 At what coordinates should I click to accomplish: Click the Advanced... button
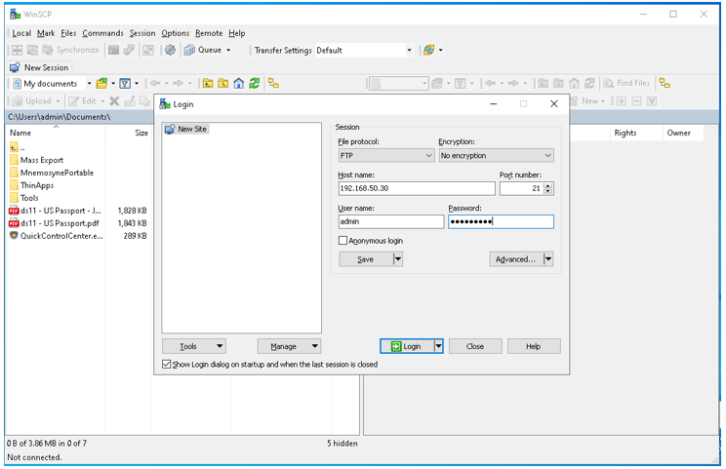515,259
